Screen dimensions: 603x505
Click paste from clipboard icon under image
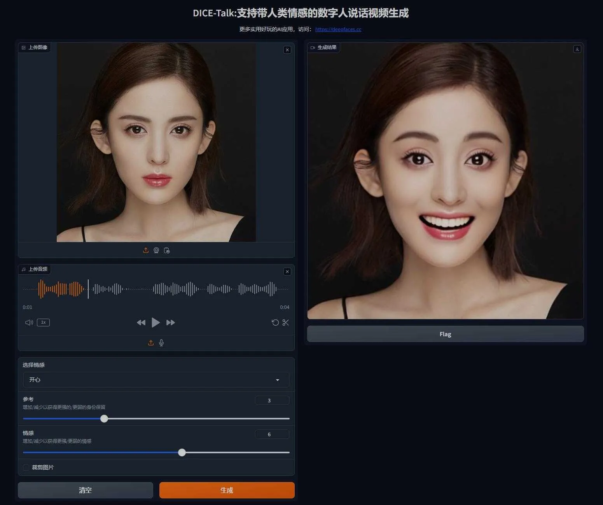pos(167,250)
